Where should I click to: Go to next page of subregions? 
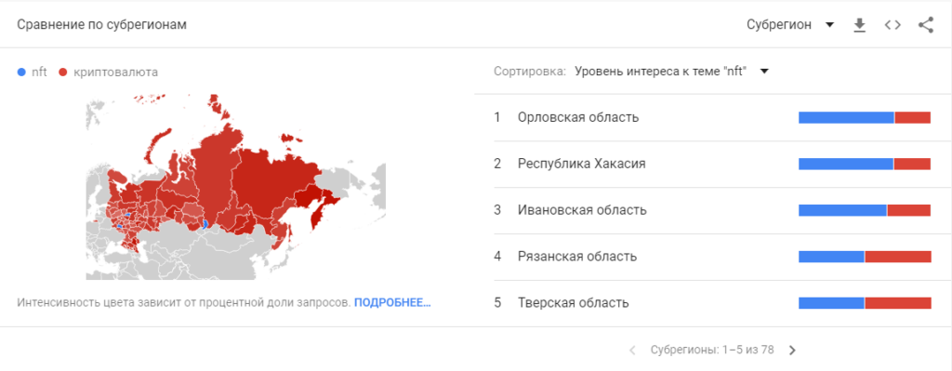click(792, 351)
